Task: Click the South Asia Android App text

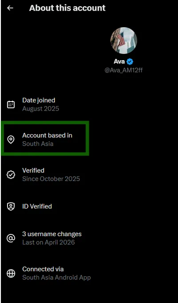Action: 57,278
